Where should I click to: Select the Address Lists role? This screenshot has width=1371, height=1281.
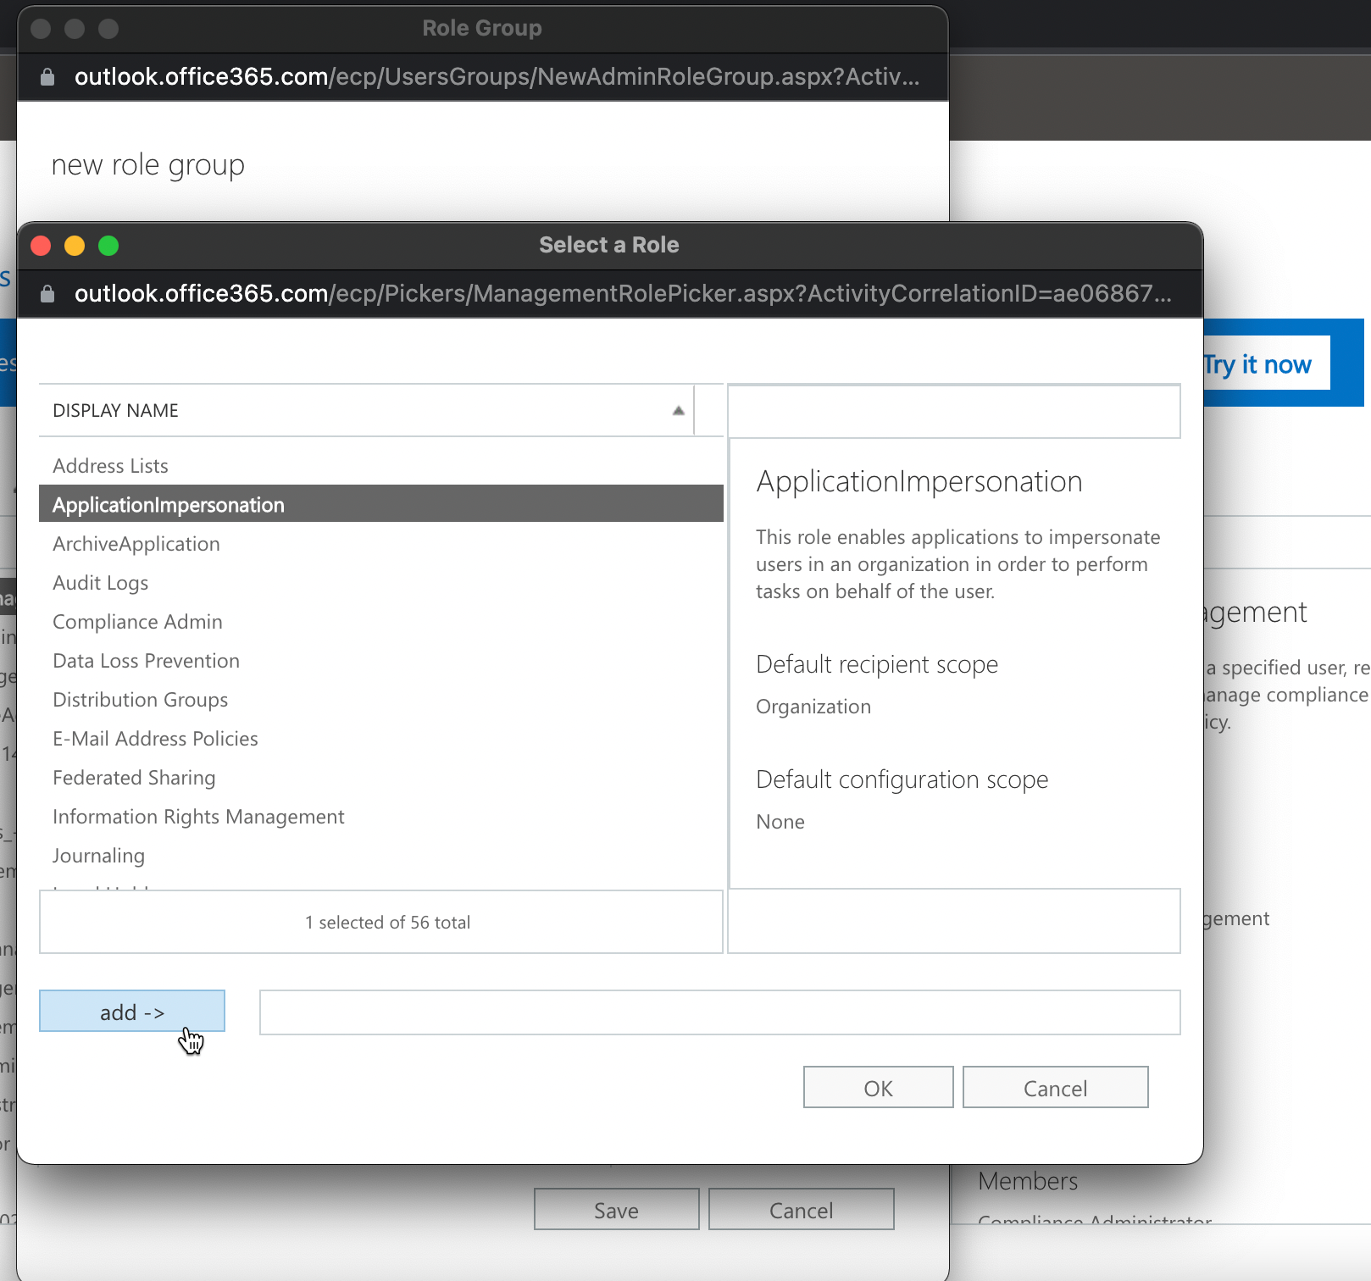pos(111,466)
